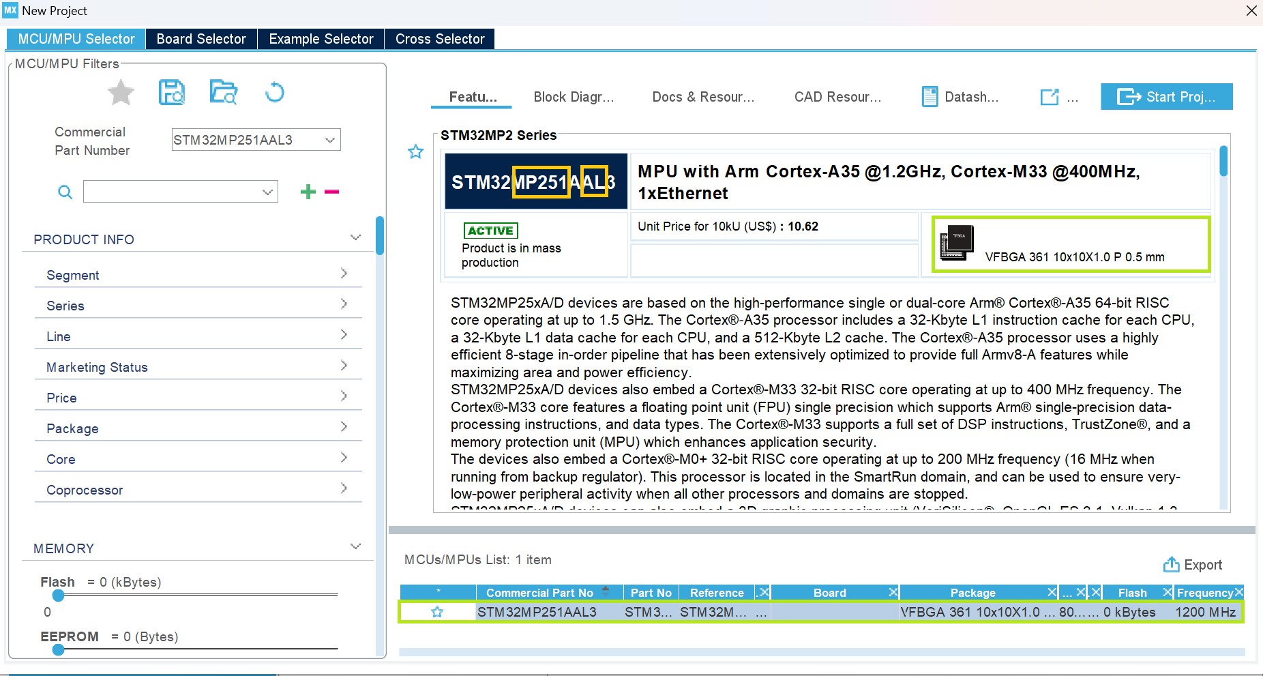Close the New Project window
Viewport: 1263px width, 676px height.
coord(1251,11)
